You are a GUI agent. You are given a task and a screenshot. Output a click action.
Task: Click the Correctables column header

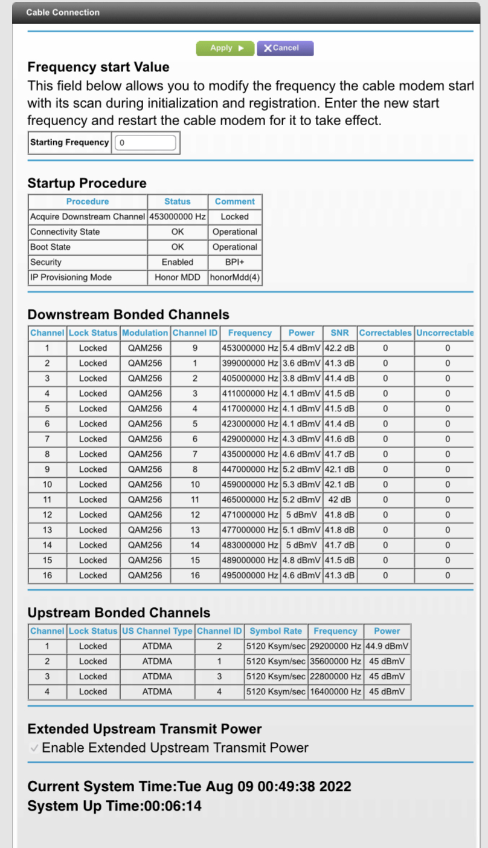click(x=385, y=333)
